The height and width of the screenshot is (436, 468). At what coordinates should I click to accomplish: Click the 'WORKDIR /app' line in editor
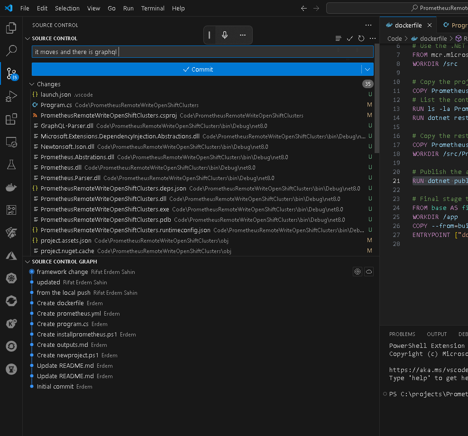point(435,217)
